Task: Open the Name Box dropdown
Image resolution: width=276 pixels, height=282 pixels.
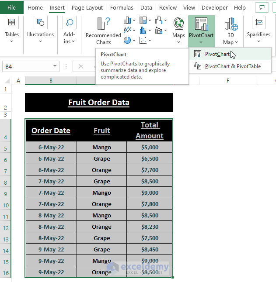Action: pyautogui.click(x=55, y=66)
